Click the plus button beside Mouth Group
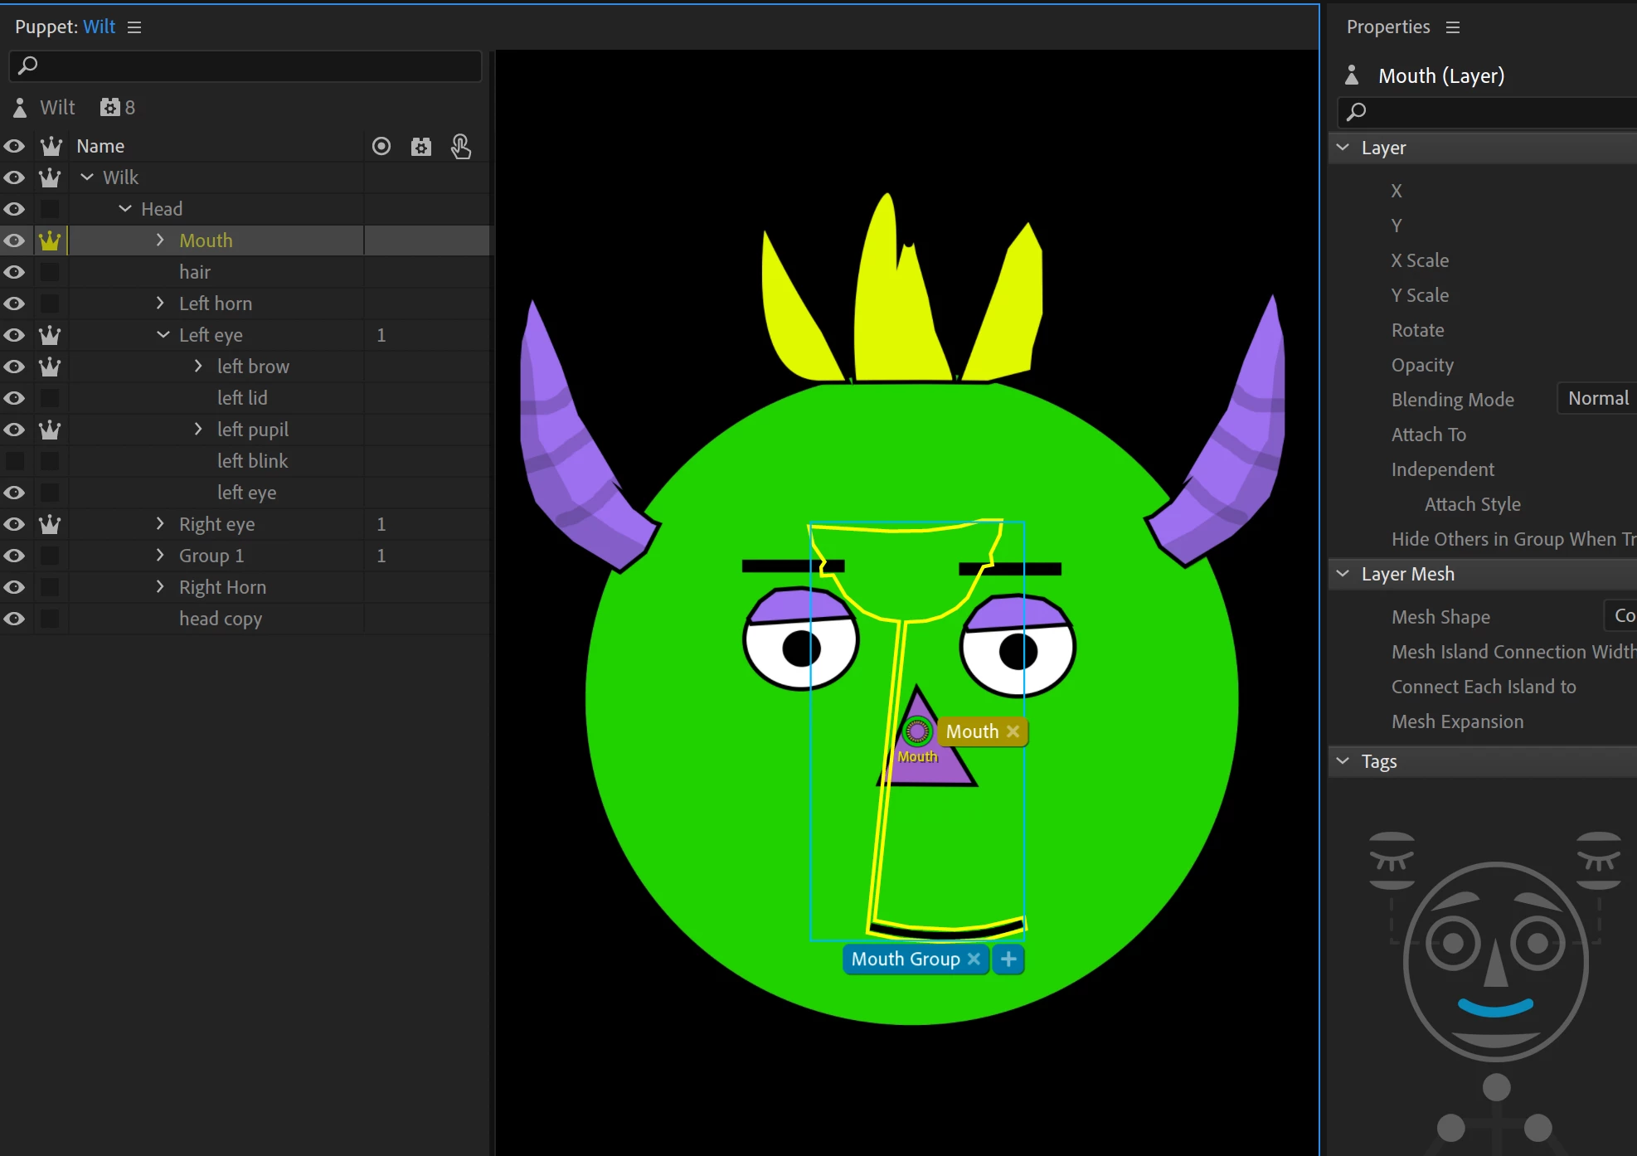Screen dimensions: 1637x1156 point(1008,959)
